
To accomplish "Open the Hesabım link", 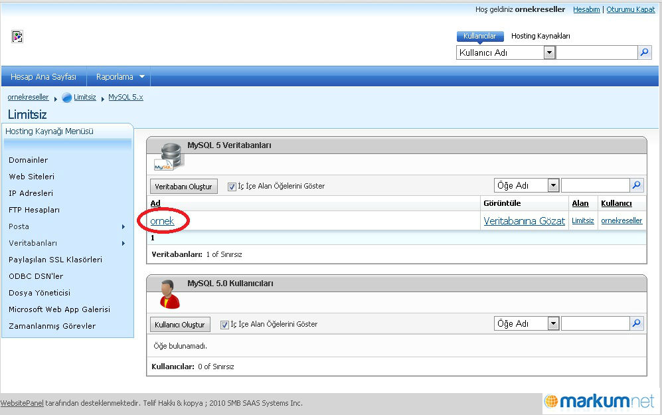I will 586,9.
